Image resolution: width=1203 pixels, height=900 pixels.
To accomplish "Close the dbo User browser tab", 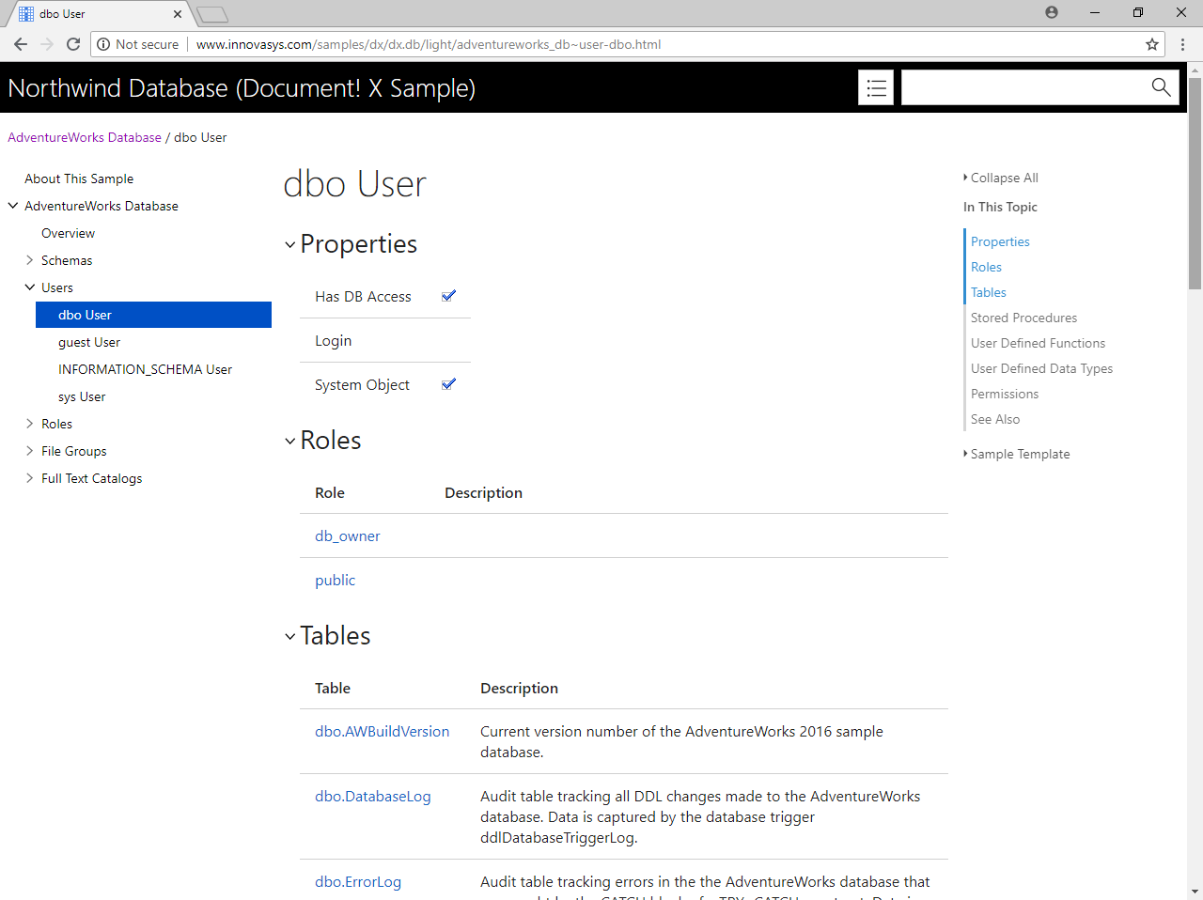I will point(178,14).
